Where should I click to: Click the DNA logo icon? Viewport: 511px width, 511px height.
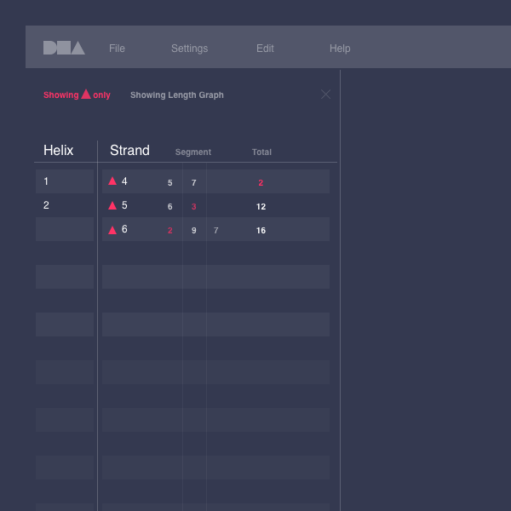click(x=64, y=48)
